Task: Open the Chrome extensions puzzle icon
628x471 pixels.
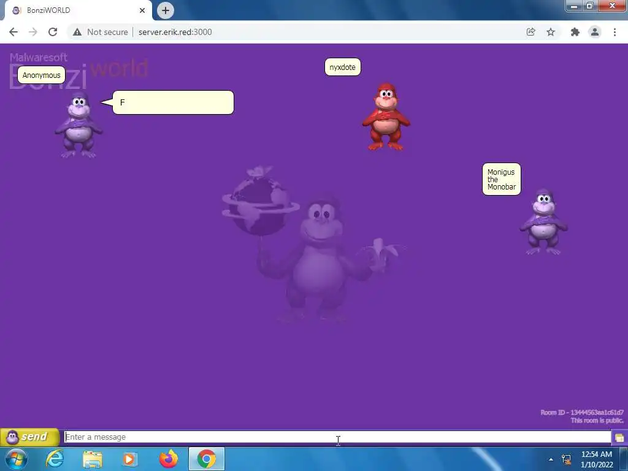Action: tap(575, 32)
